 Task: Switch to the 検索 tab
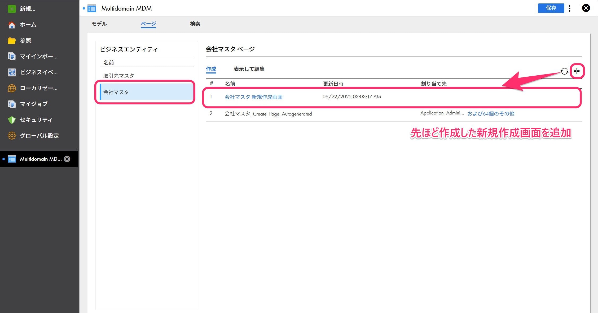[x=195, y=24]
